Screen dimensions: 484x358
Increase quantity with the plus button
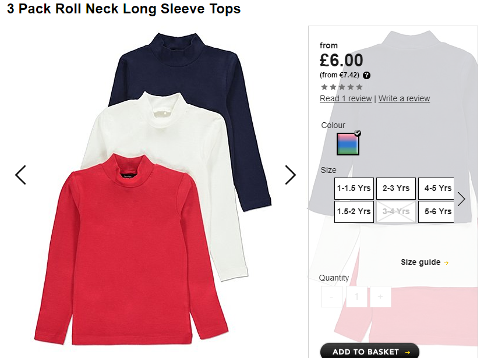[x=380, y=296]
